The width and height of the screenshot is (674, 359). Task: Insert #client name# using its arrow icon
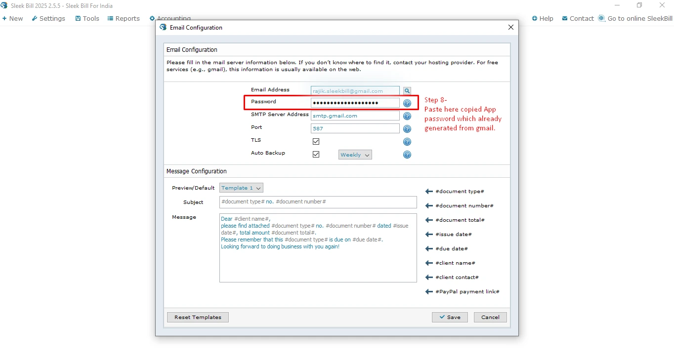(x=429, y=263)
